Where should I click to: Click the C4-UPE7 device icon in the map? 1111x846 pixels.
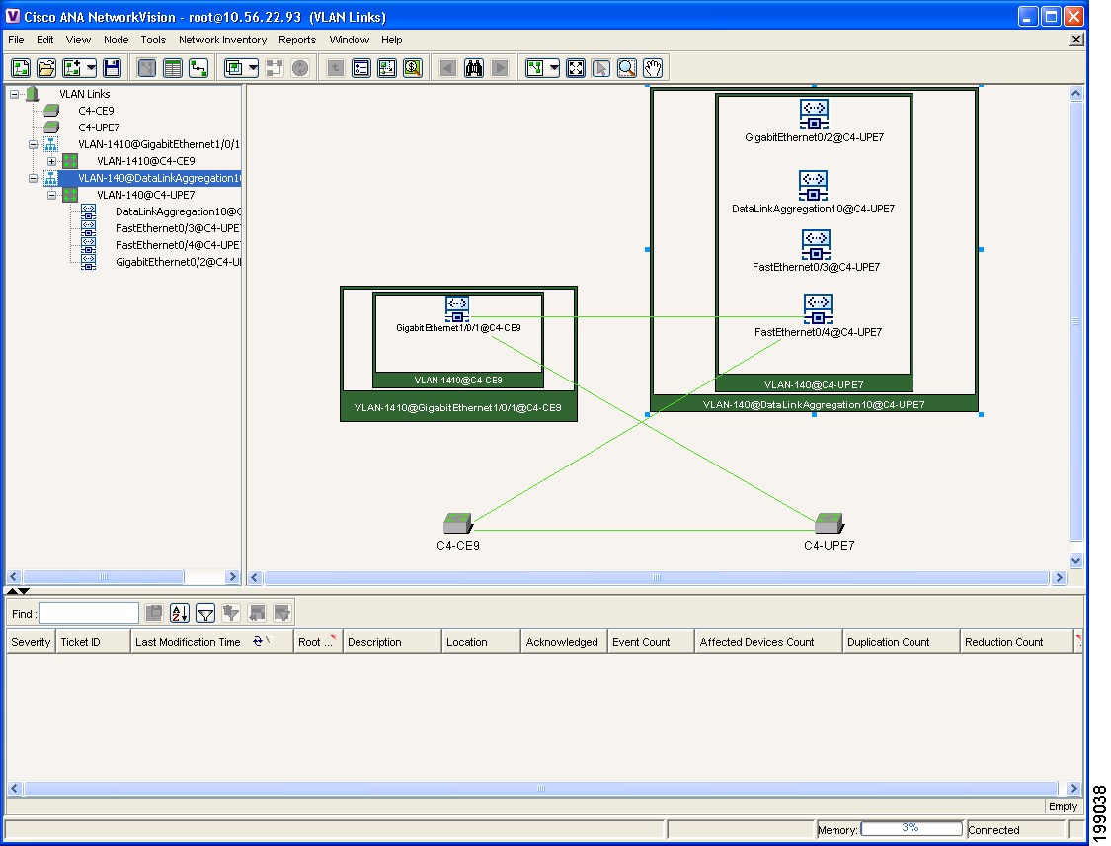[x=829, y=524]
